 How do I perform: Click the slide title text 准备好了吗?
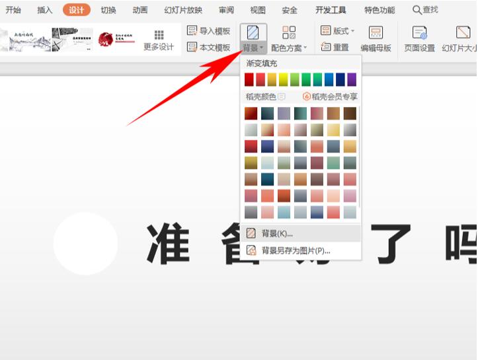[311, 244]
